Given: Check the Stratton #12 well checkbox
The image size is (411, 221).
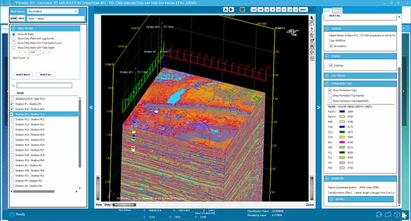Looking at the screenshot, I should [12, 120].
